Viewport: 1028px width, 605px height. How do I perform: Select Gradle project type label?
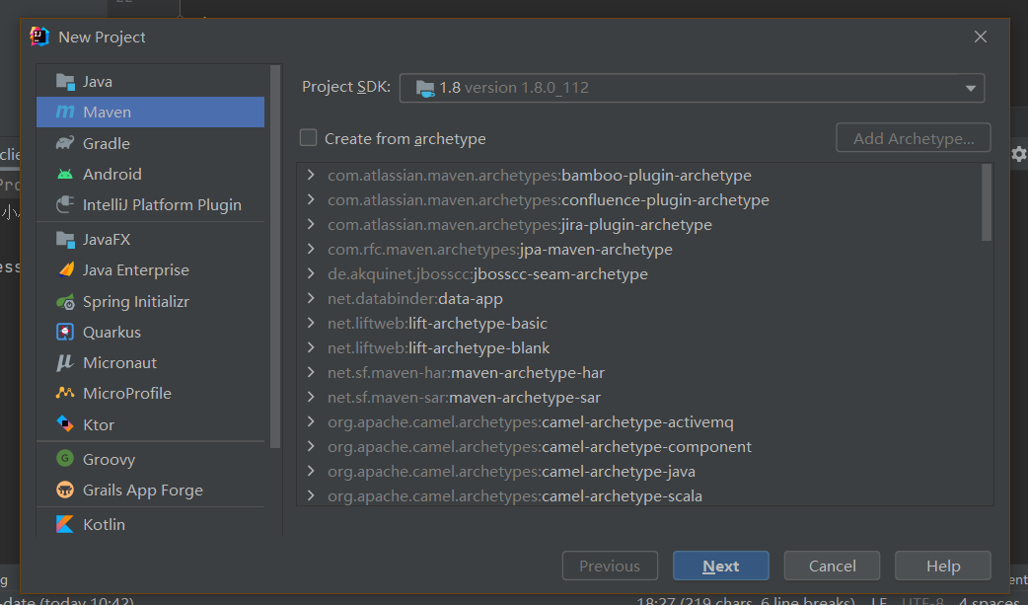[x=107, y=143]
